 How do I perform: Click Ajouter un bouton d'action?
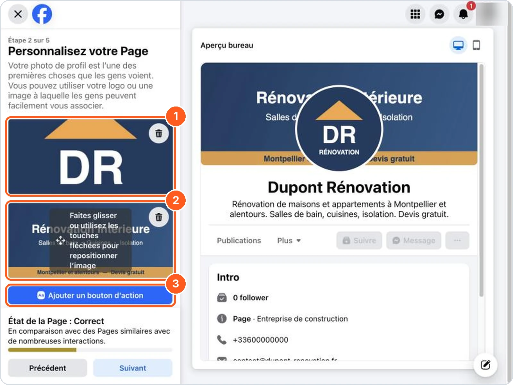click(90, 295)
